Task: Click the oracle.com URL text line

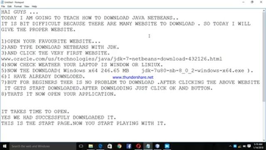Action: click(x=112, y=59)
